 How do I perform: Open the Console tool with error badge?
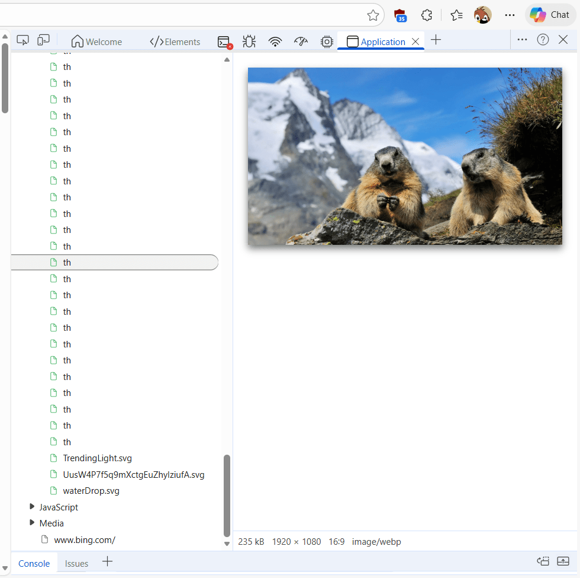[x=224, y=41]
